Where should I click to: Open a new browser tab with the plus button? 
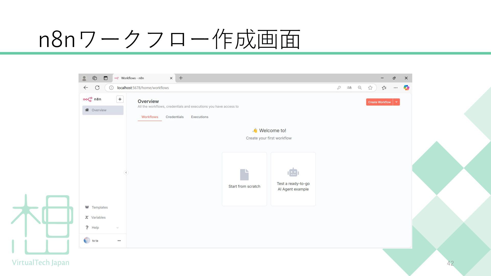181,78
